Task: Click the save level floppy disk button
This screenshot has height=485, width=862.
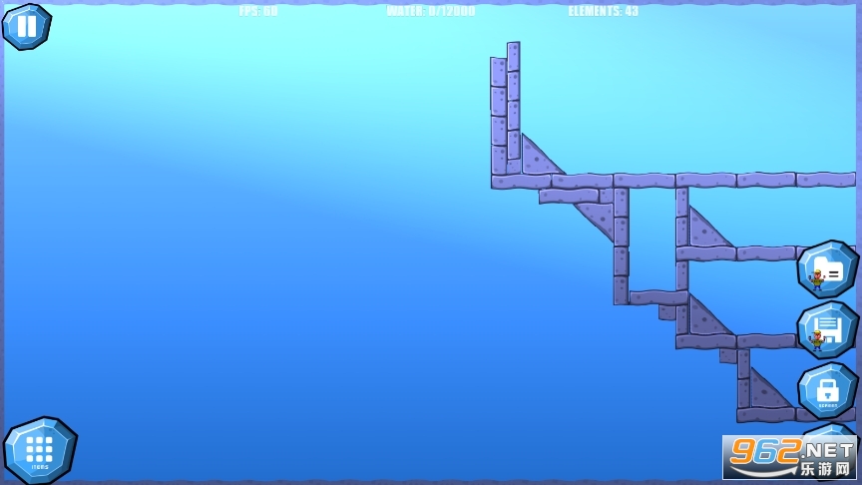Action: (x=828, y=330)
